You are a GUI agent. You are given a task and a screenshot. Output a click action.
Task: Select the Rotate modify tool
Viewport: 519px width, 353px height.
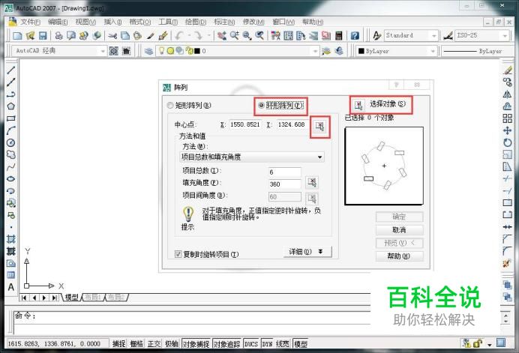click(x=507, y=142)
